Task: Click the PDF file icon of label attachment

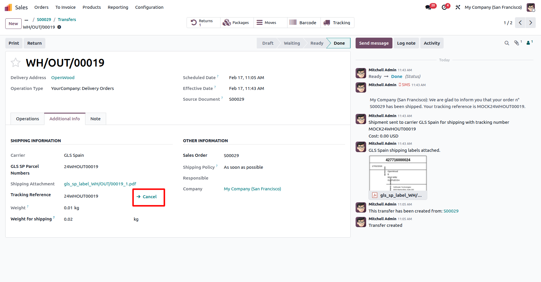Action: [x=375, y=195]
